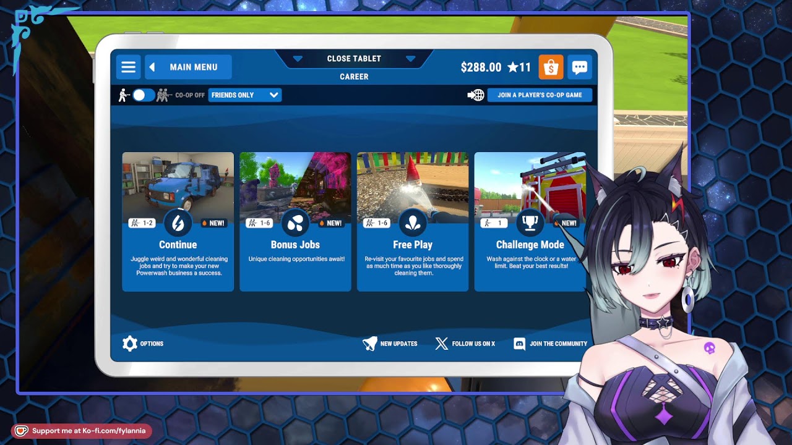
Task: Click the single player figure icon
Action: [123, 95]
